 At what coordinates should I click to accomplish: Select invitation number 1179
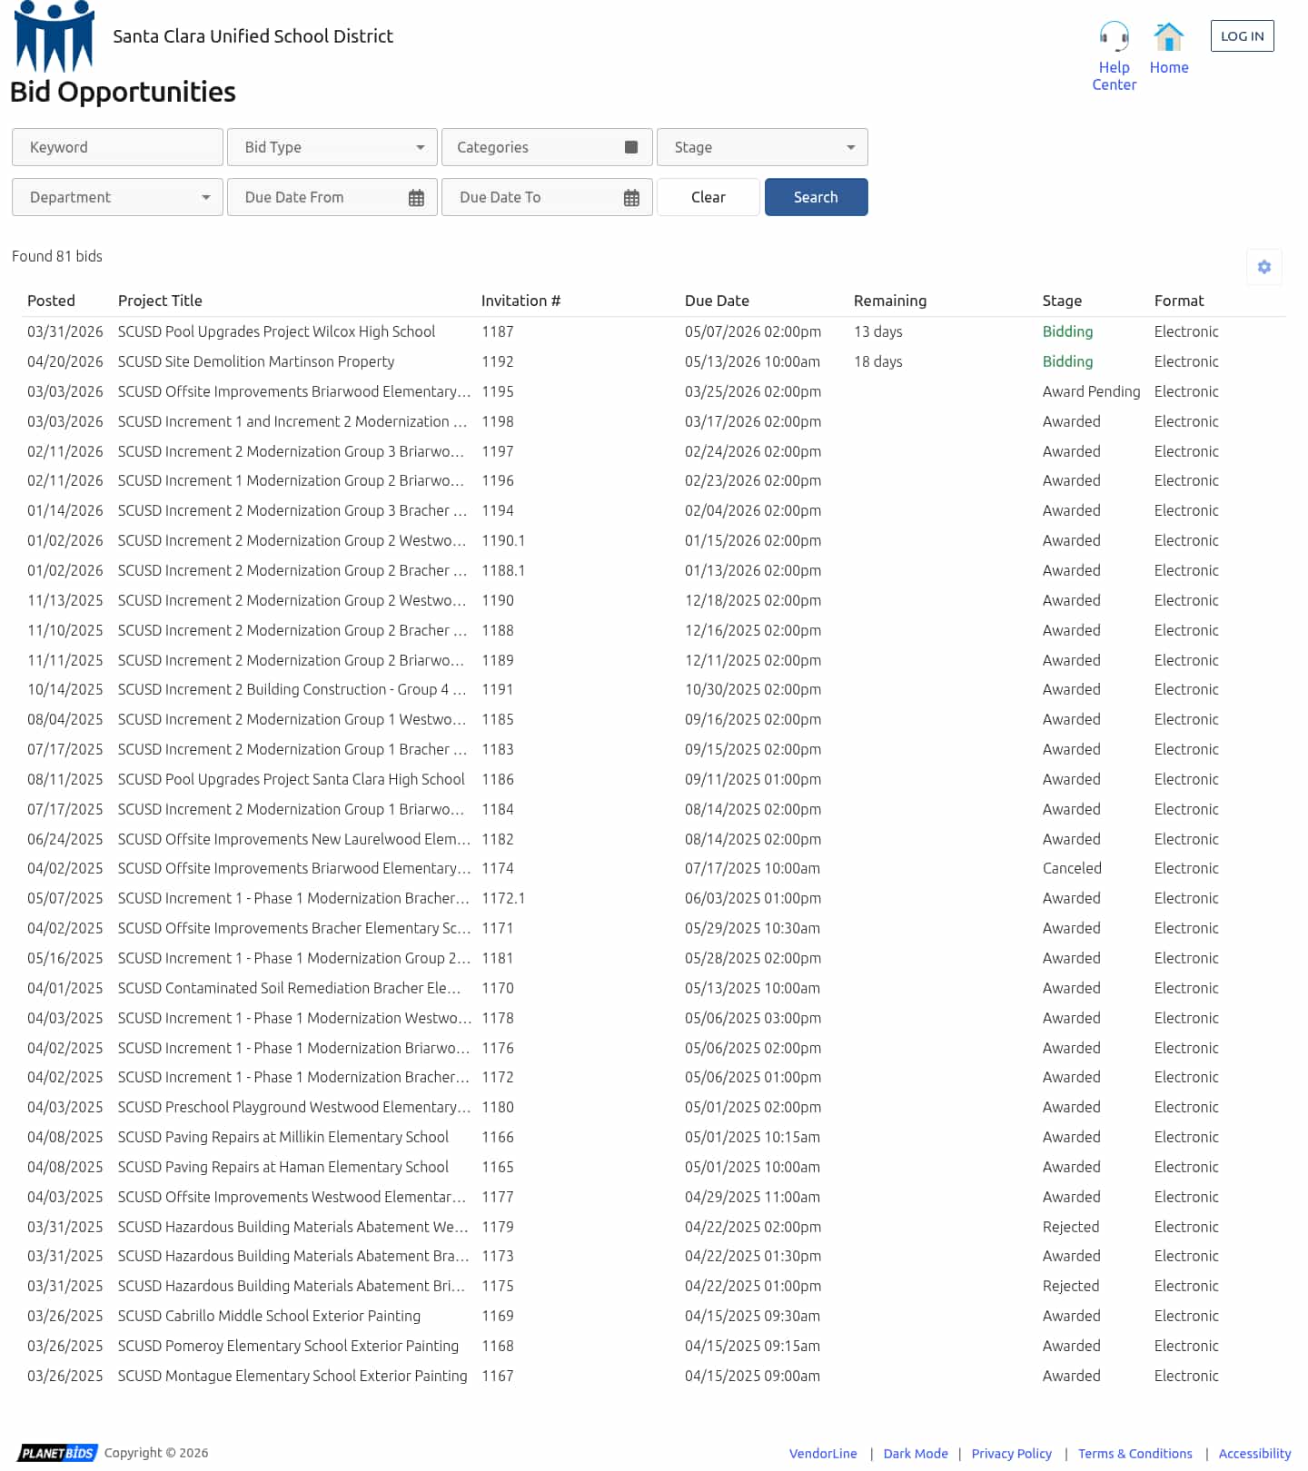tap(498, 1227)
